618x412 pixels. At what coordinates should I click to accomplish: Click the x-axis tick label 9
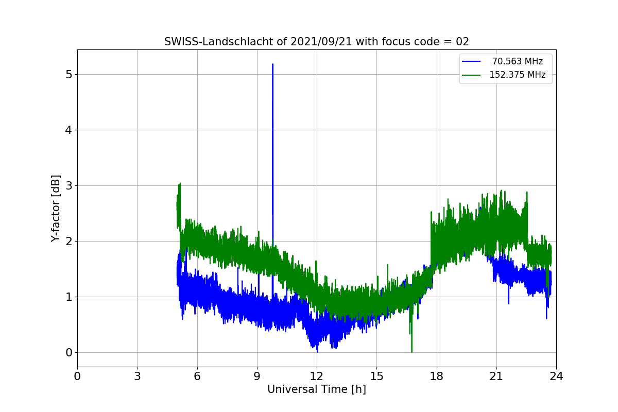pos(257,376)
